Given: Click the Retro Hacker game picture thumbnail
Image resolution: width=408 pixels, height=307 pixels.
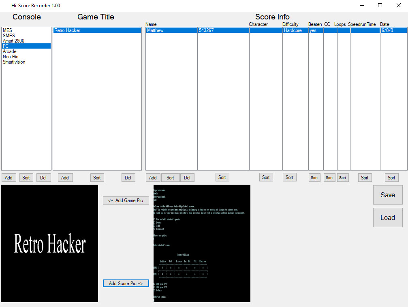Looking at the screenshot, I should coord(49,243).
